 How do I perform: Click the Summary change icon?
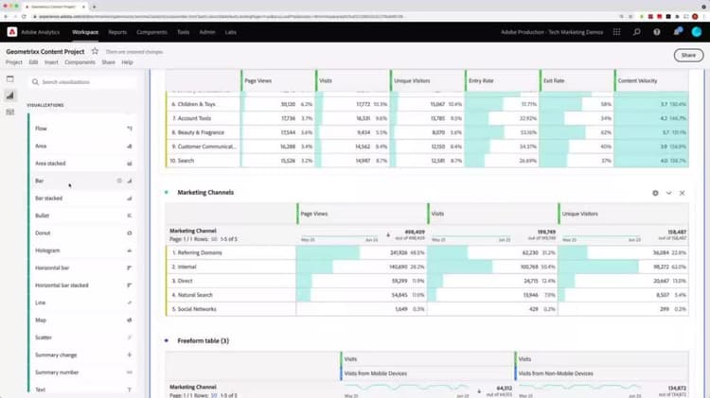[130, 355]
